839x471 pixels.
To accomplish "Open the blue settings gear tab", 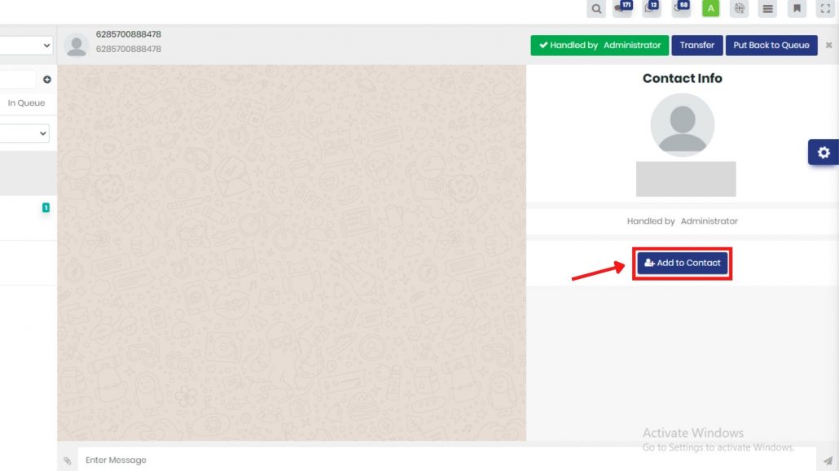I will click(824, 152).
